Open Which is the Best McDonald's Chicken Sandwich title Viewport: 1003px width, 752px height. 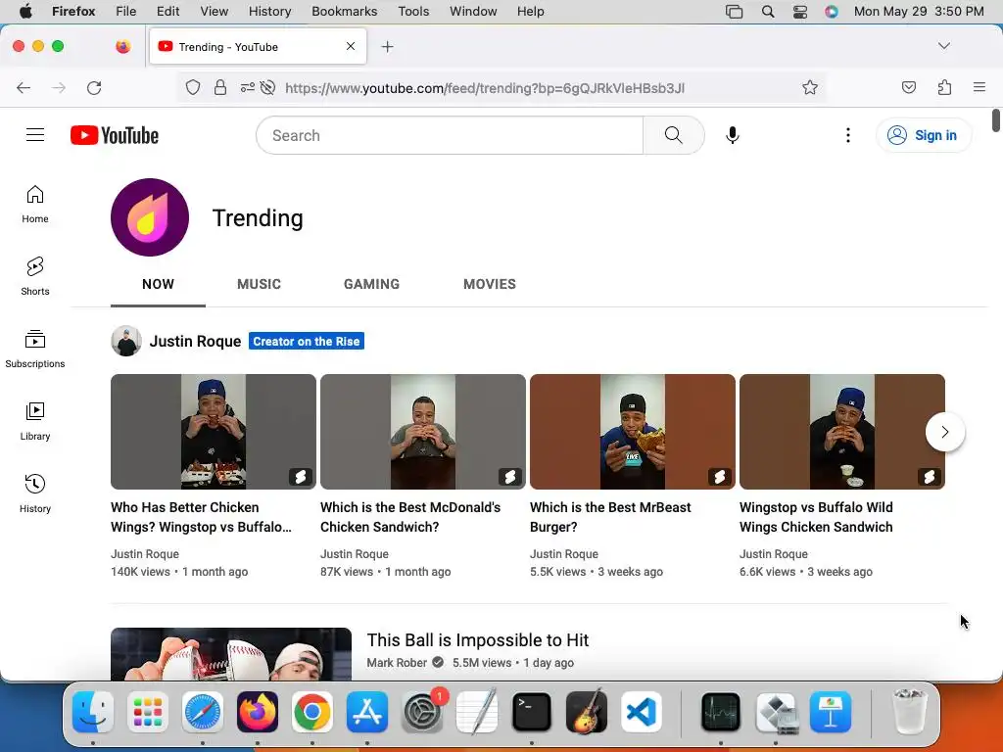(410, 517)
